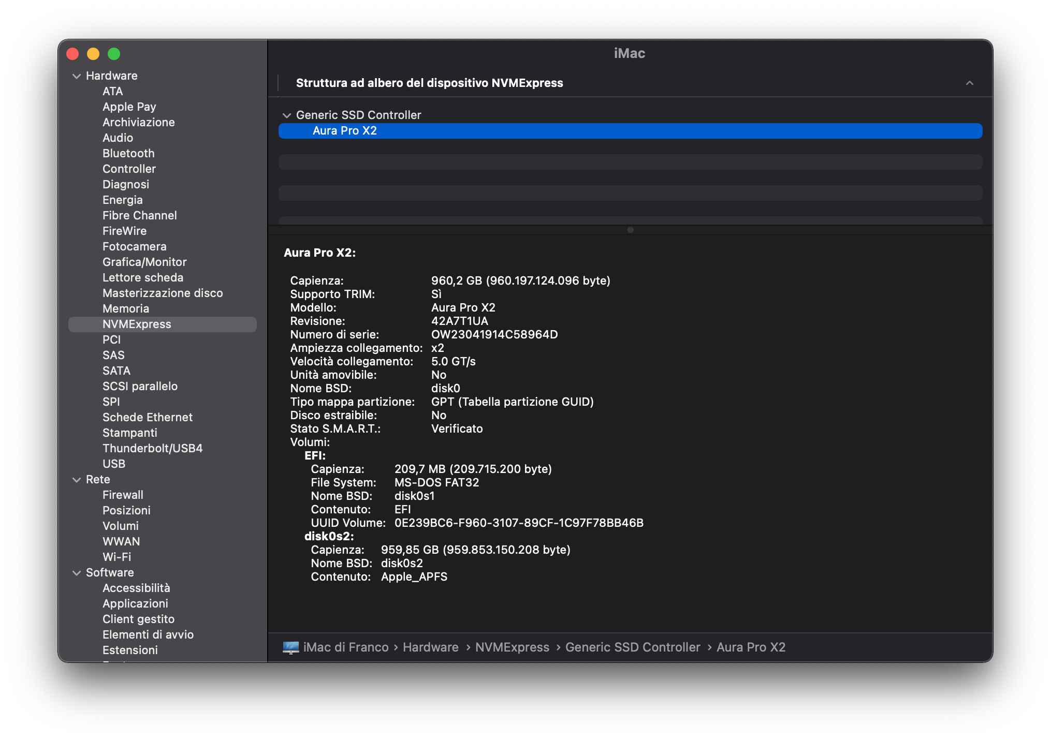The height and width of the screenshot is (739, 1051).
Task: Click Hardware in the path bar
Action: [x=431, y=647]
